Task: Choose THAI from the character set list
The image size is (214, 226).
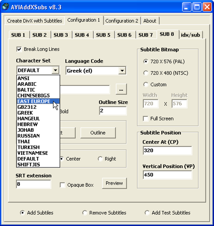Action: point(38,142)
